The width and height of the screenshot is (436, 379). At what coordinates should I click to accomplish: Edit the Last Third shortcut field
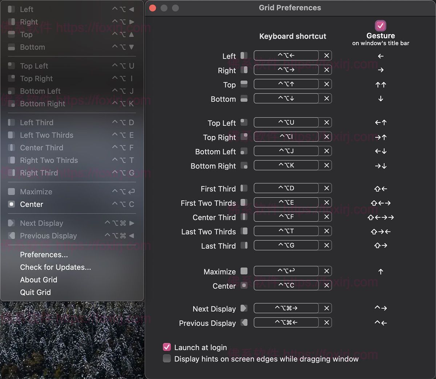[x=286, y=245]
